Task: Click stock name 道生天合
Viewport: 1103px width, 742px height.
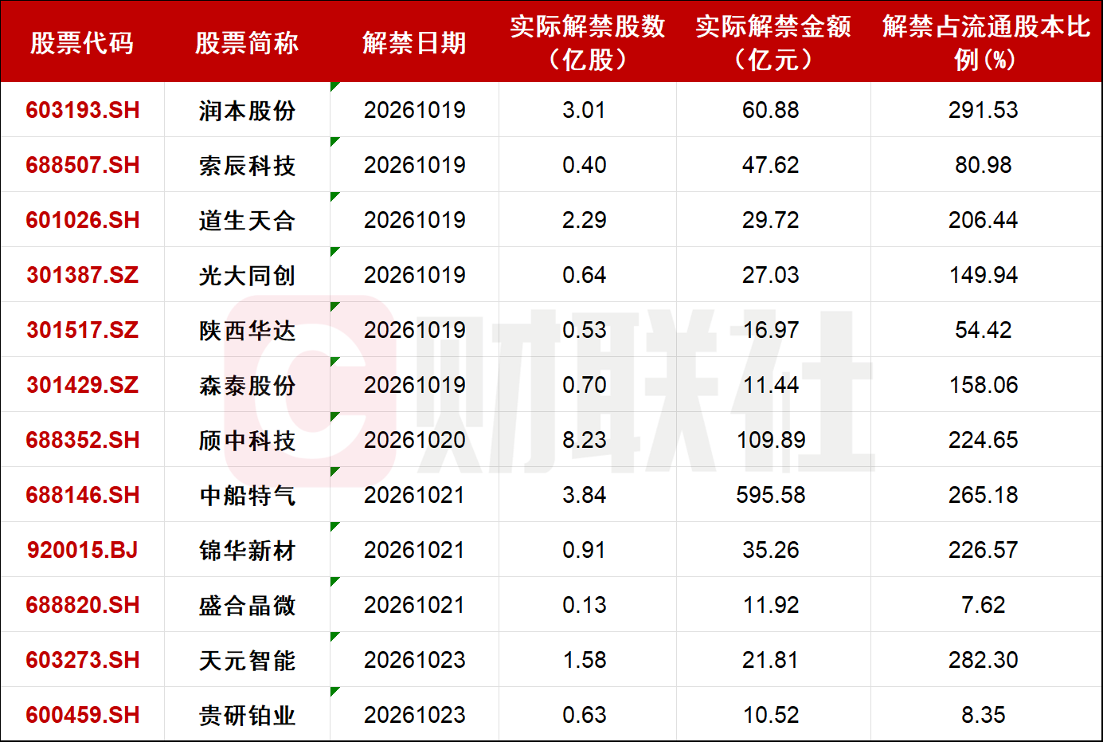Action: [247, 221]
